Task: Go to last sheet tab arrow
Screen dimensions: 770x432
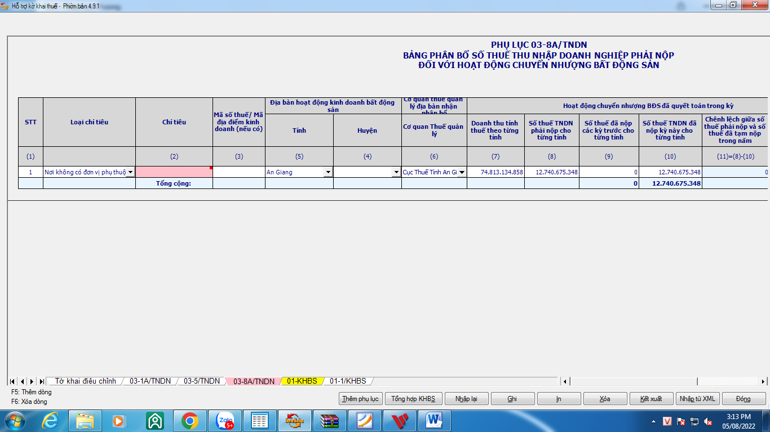Action: point(42,381)
